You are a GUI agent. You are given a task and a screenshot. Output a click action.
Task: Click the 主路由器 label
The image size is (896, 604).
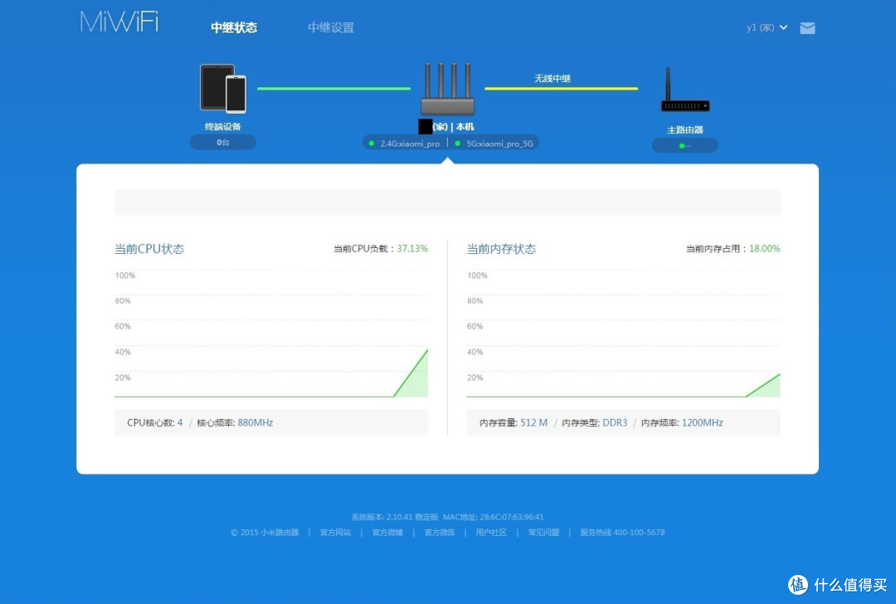point(685,129)
